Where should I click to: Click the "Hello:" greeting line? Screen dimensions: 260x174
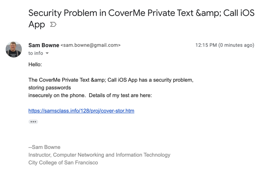pyautogui.click(x=35, y=65)
